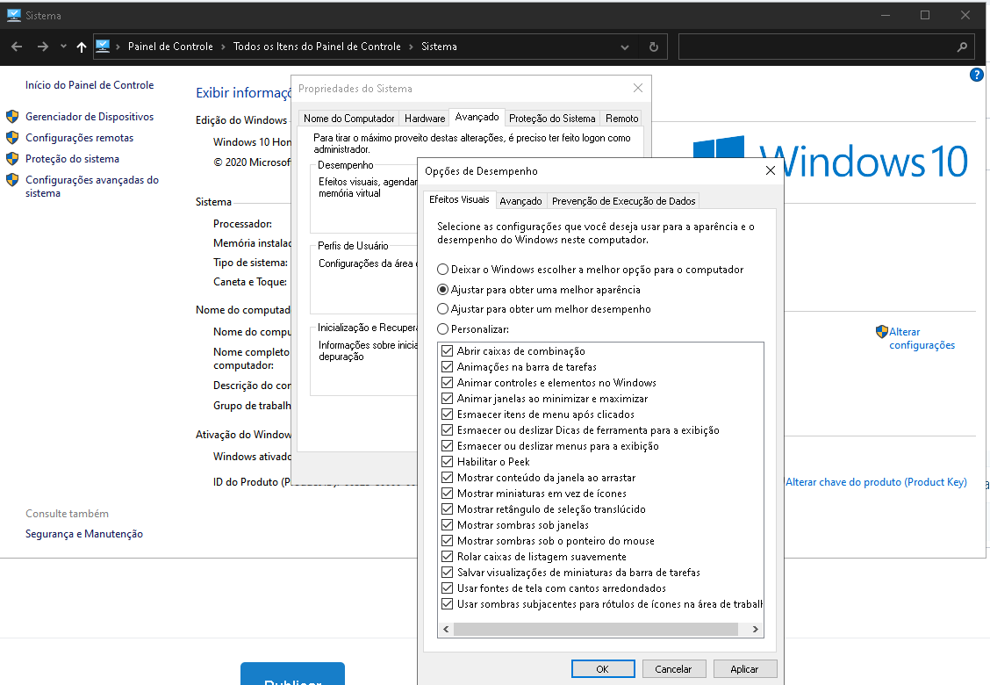Click Sistema in the breadcrumb path
This screenshot has height=685, width=990.
coord(440,47)
